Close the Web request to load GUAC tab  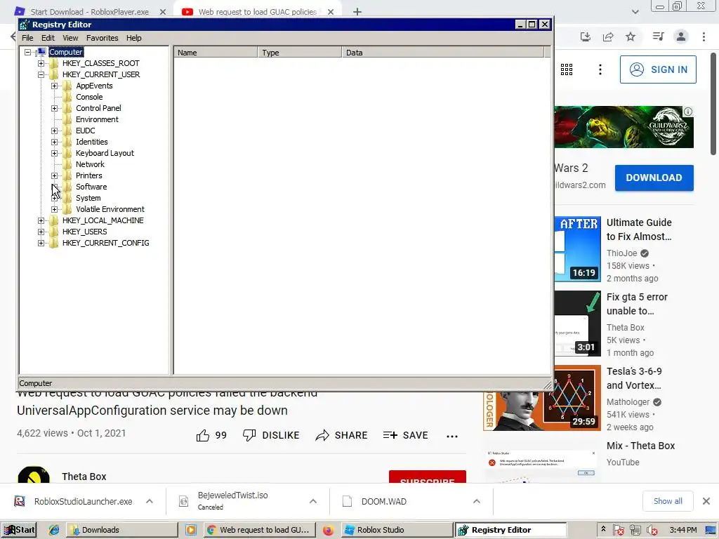[331, 12]
